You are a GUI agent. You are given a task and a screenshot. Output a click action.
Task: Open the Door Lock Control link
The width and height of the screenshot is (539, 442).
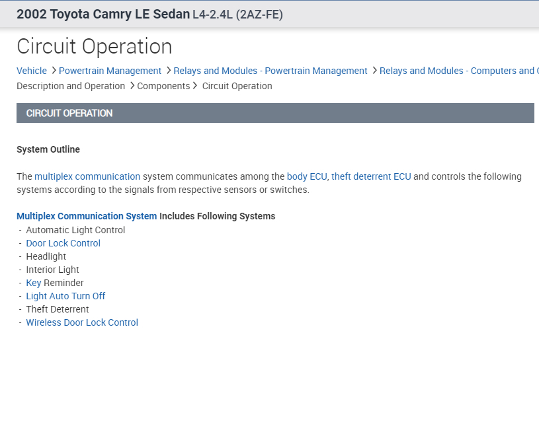(x=63, y=243)
